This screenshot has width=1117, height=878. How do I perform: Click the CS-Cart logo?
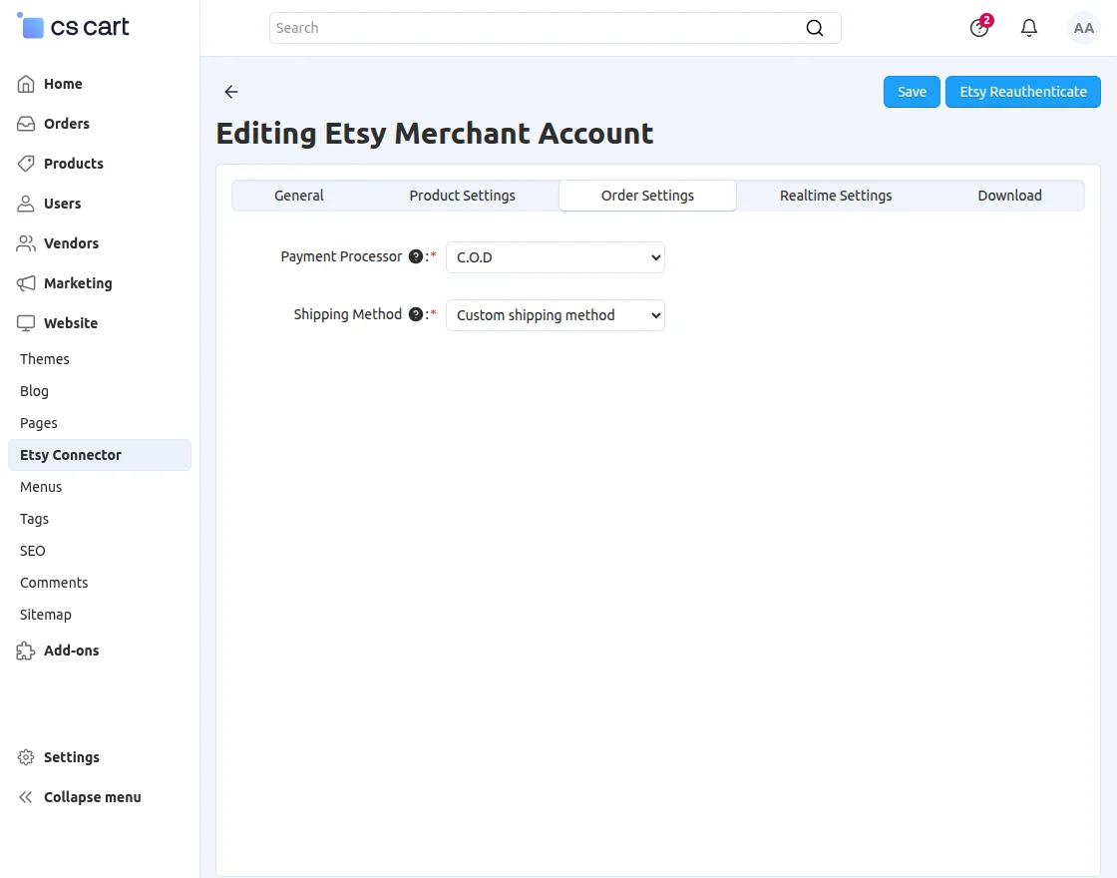pyautogui.click(x=73, y=26)
